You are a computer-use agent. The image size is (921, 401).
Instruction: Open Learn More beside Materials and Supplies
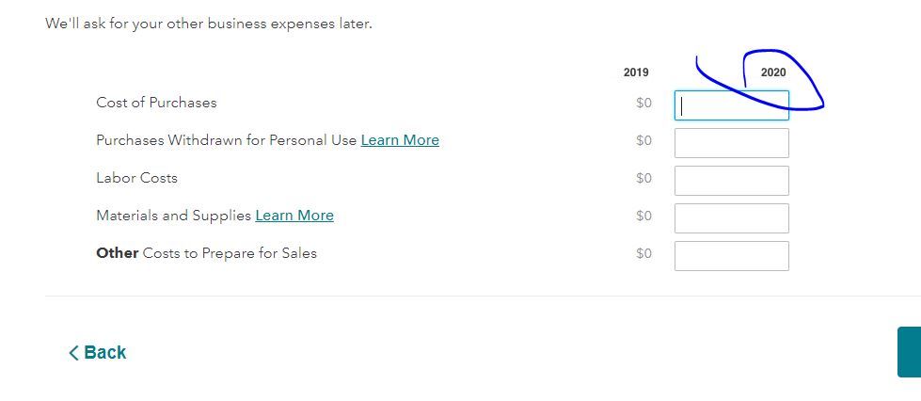[294, 216]
